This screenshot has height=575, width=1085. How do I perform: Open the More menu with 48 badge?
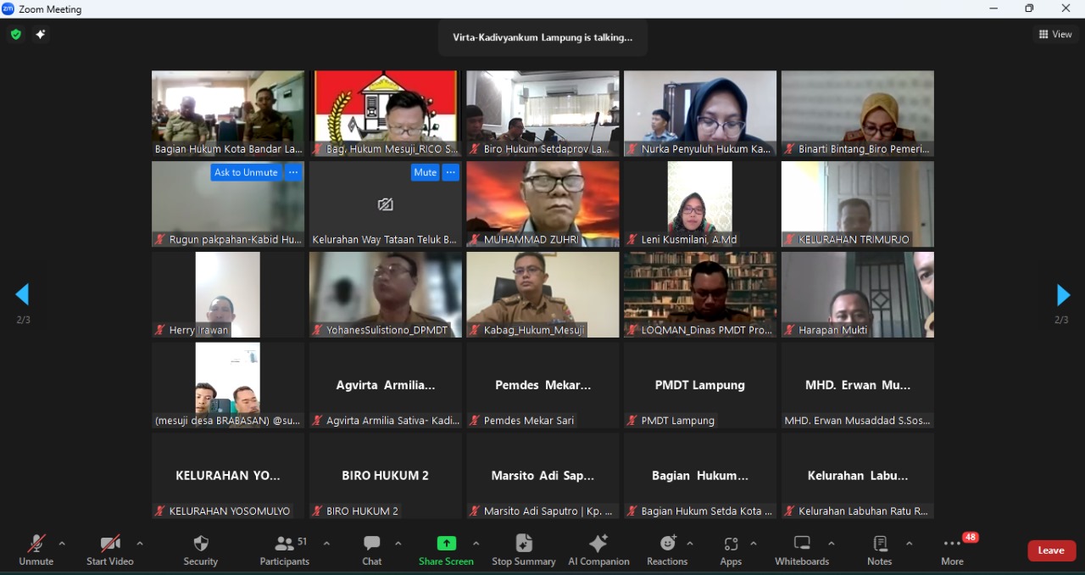coord(952,550)
